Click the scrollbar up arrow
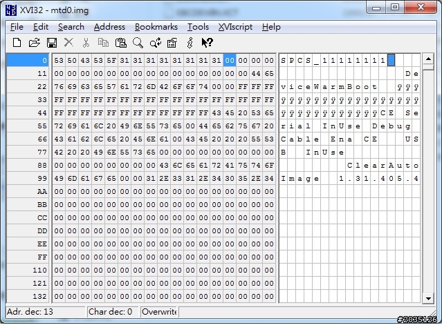The height and width of the screenshot is (325, 442). [428, 59]
